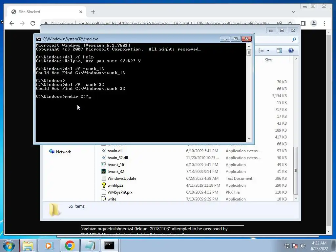Open File Explorer from taskbar
The height and width of the screenshot is (252, 336).
click(28, 245)
